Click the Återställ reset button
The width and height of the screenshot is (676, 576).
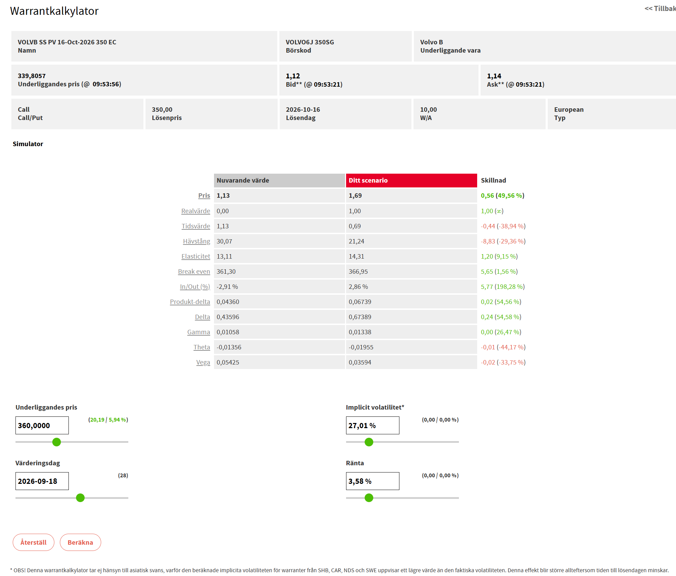(33, 542)
